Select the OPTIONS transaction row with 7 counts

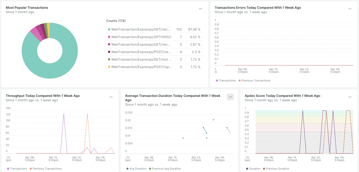click(x=141, y=37)
